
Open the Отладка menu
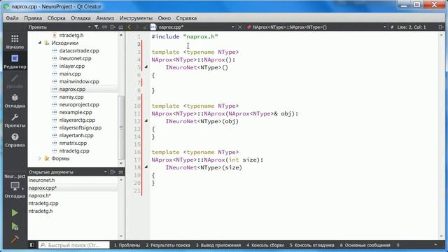click(x=80, y=18)
